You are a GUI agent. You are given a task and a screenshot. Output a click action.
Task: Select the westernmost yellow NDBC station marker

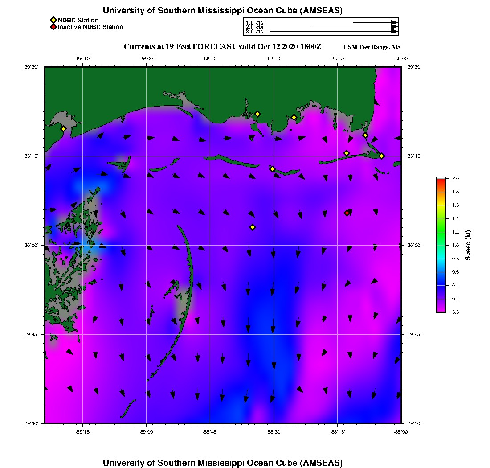tap(63, 129)
